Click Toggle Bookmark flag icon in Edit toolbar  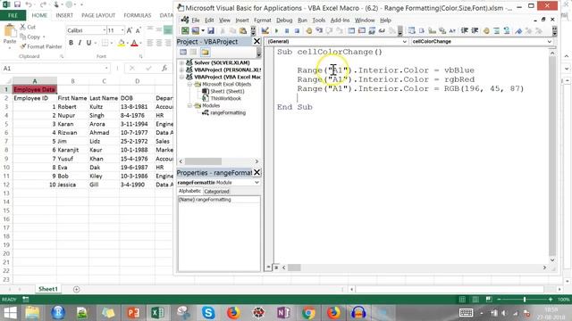point(518,31)
